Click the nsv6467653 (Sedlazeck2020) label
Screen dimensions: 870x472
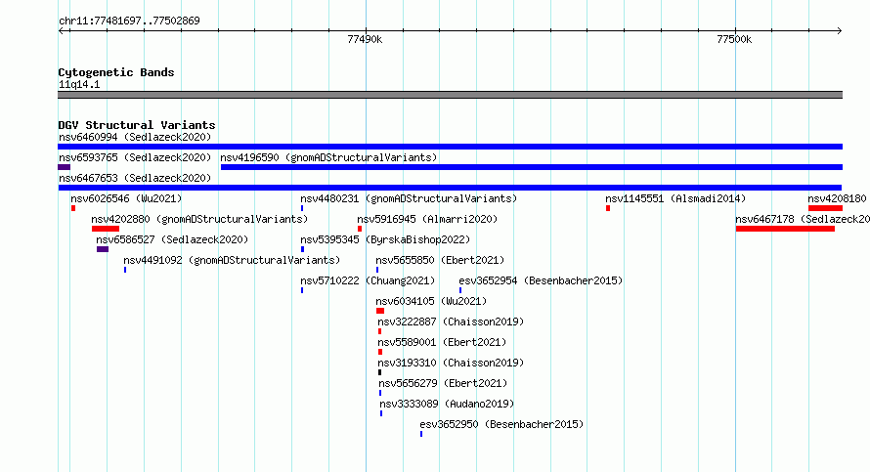tap(135, 178)
